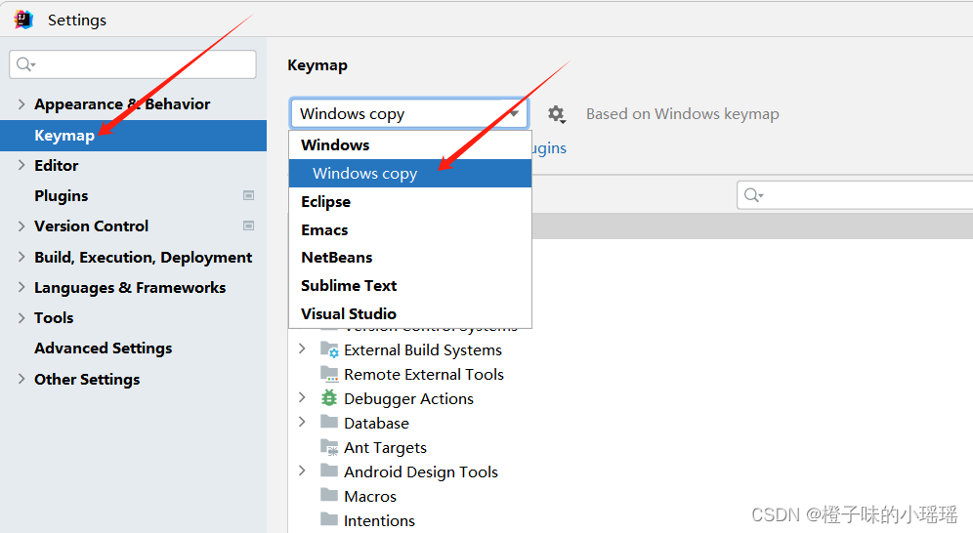Expand the Tools settings section
Image resolution: width=973 pixels, height=533 pixels.
pyautogui.click(x=21, y=318)
